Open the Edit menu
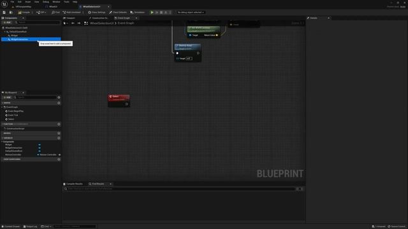The width and height of the screenshot is (408, 229). pos(20,2)
